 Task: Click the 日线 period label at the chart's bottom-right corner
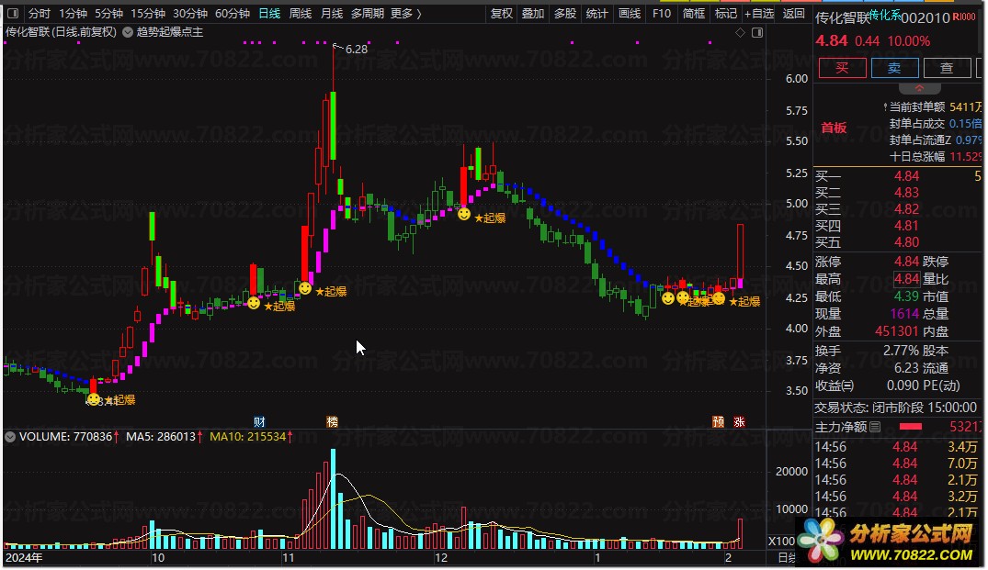(787, 557)
